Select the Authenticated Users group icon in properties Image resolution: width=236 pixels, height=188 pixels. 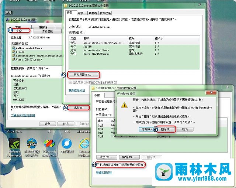[x=14, y=48]
